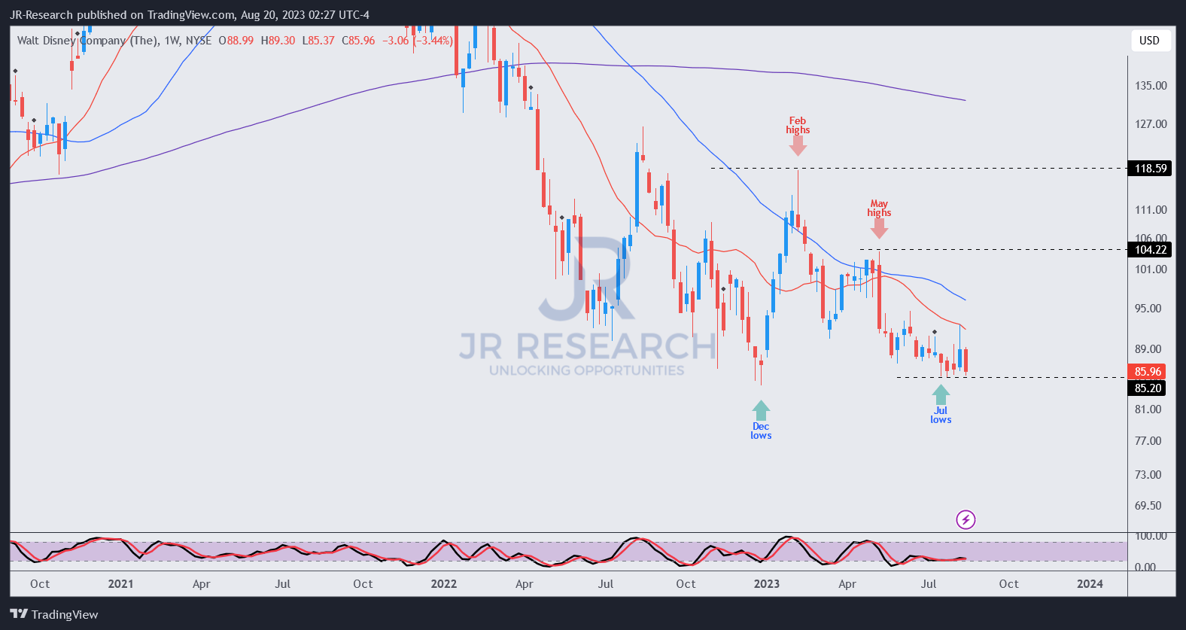Open the USD currency selector

(1150, 41)
